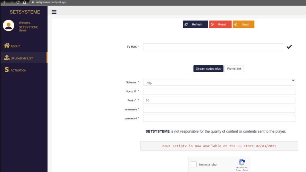
Task: Click the padlock icon in address bar
Action: [x=32, y=2]
